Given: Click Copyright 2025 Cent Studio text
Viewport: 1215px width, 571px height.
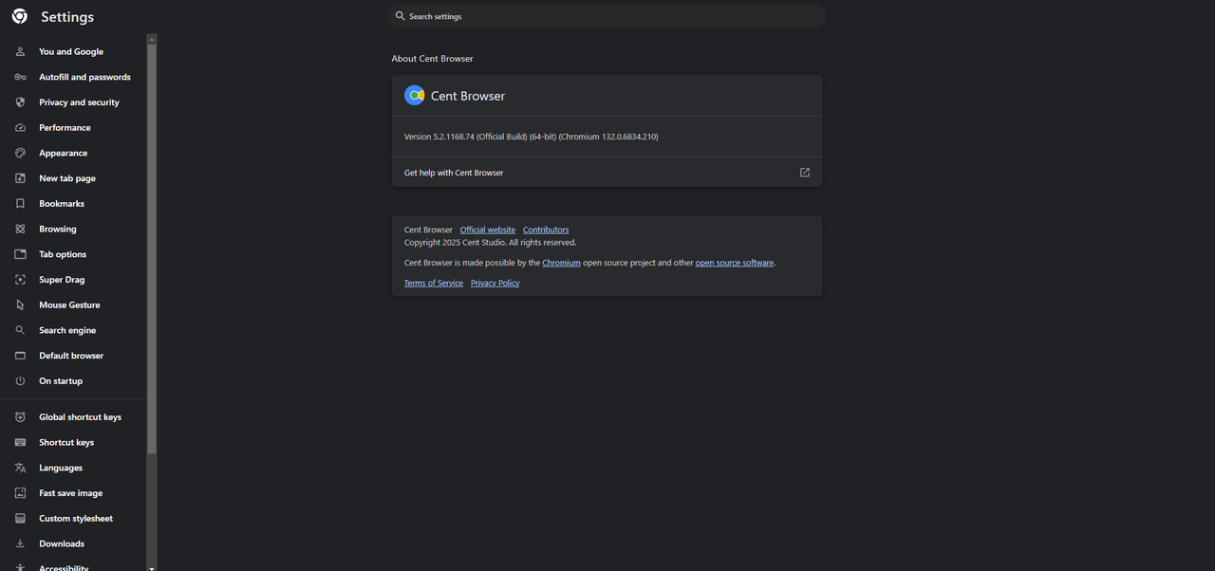Looking at the screenshot, I should (490, 243).
